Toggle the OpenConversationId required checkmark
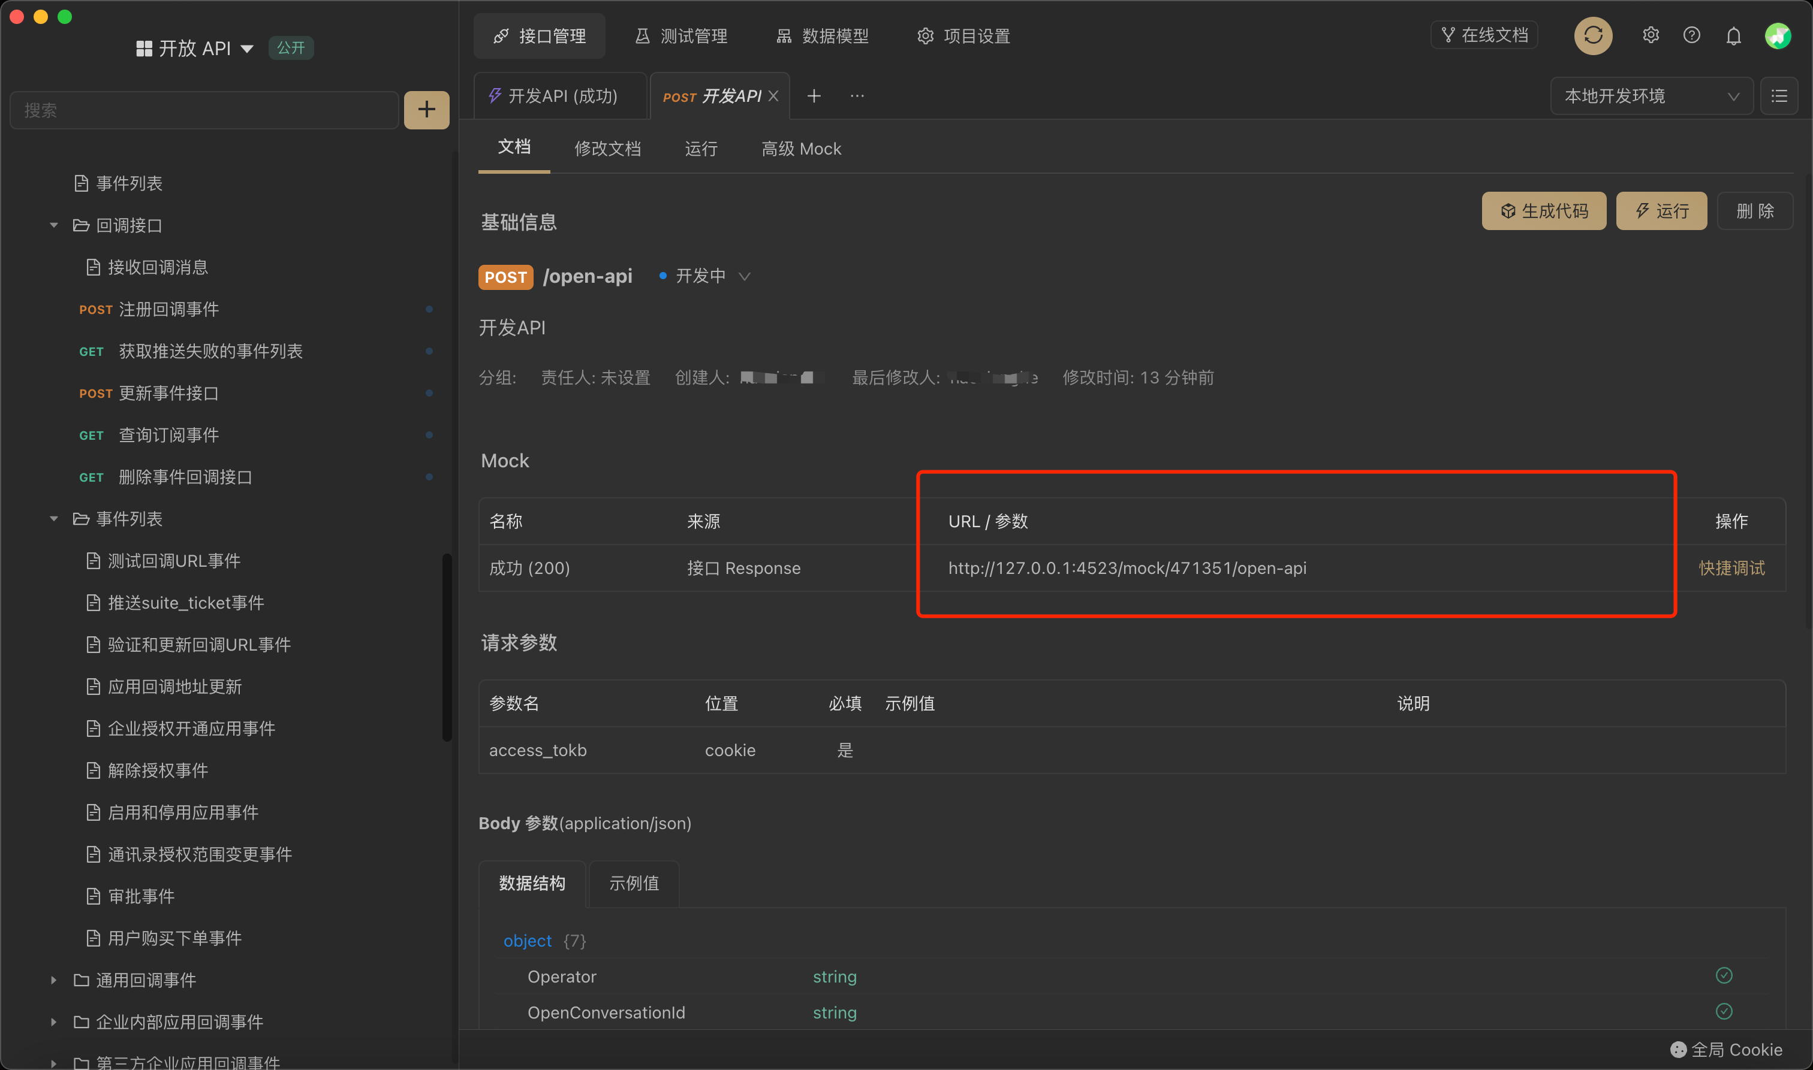Screen dimensions: 1813x1070 [1724, 1012]
